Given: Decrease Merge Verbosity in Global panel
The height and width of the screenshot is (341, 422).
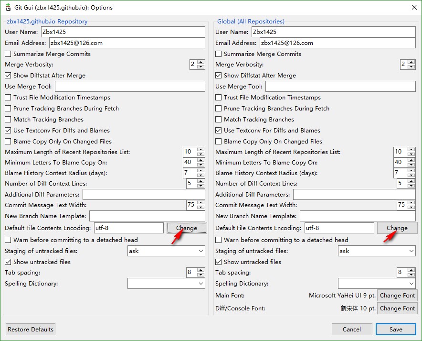Looking at the screenshot, I should point(411,66).
